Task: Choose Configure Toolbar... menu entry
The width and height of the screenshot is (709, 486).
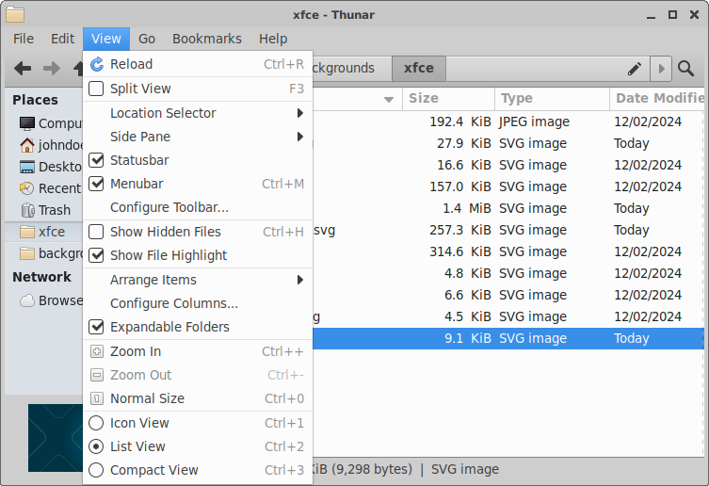Action: click(198, 207)
